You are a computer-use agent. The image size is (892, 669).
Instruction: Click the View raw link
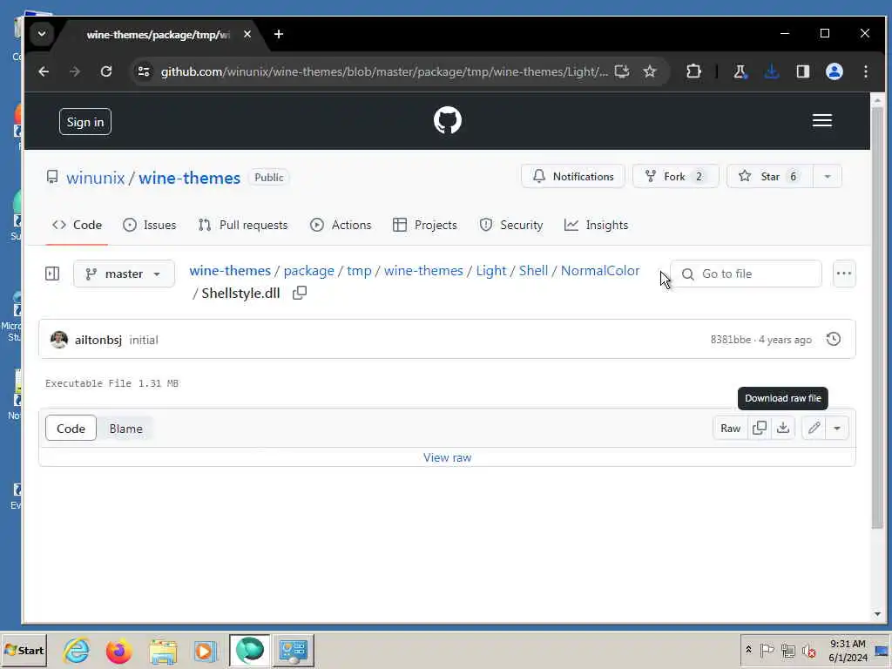[447, 457]
